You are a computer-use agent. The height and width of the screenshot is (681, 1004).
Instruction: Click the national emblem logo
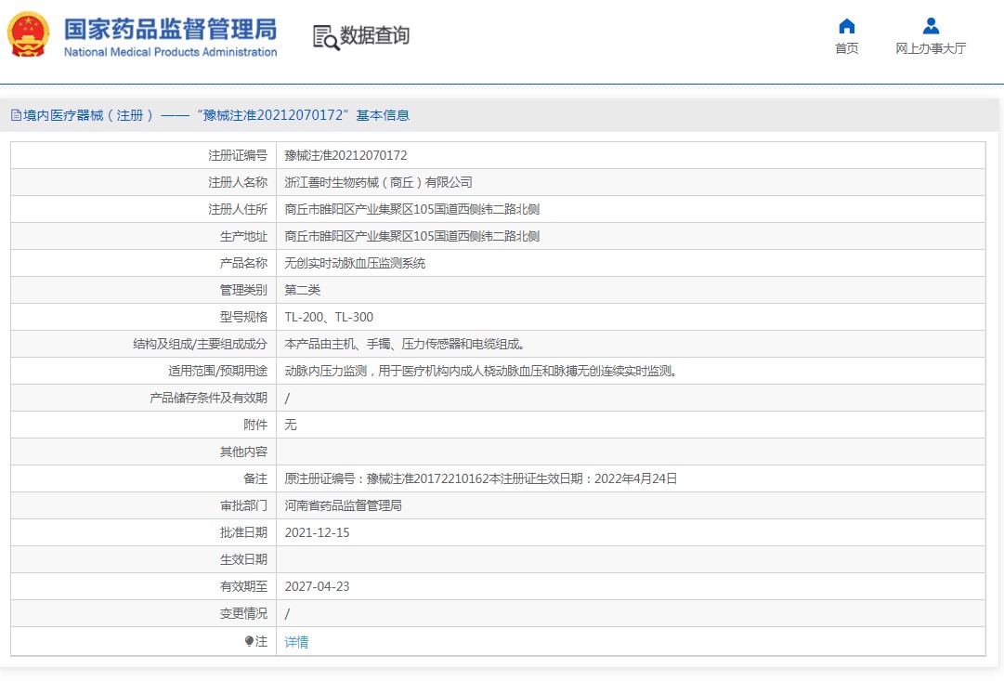pyautogui.click(x=28, y=34)
